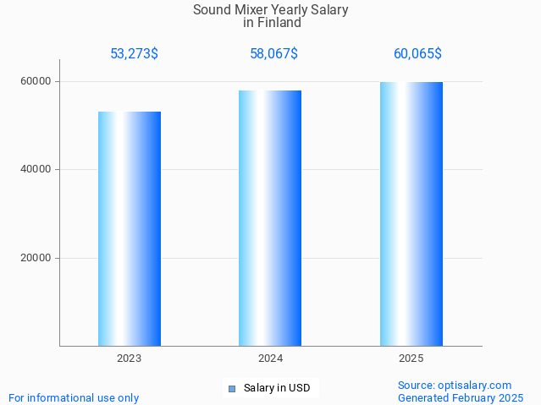Toggle the Salary in USD legend label

point(277,389)
